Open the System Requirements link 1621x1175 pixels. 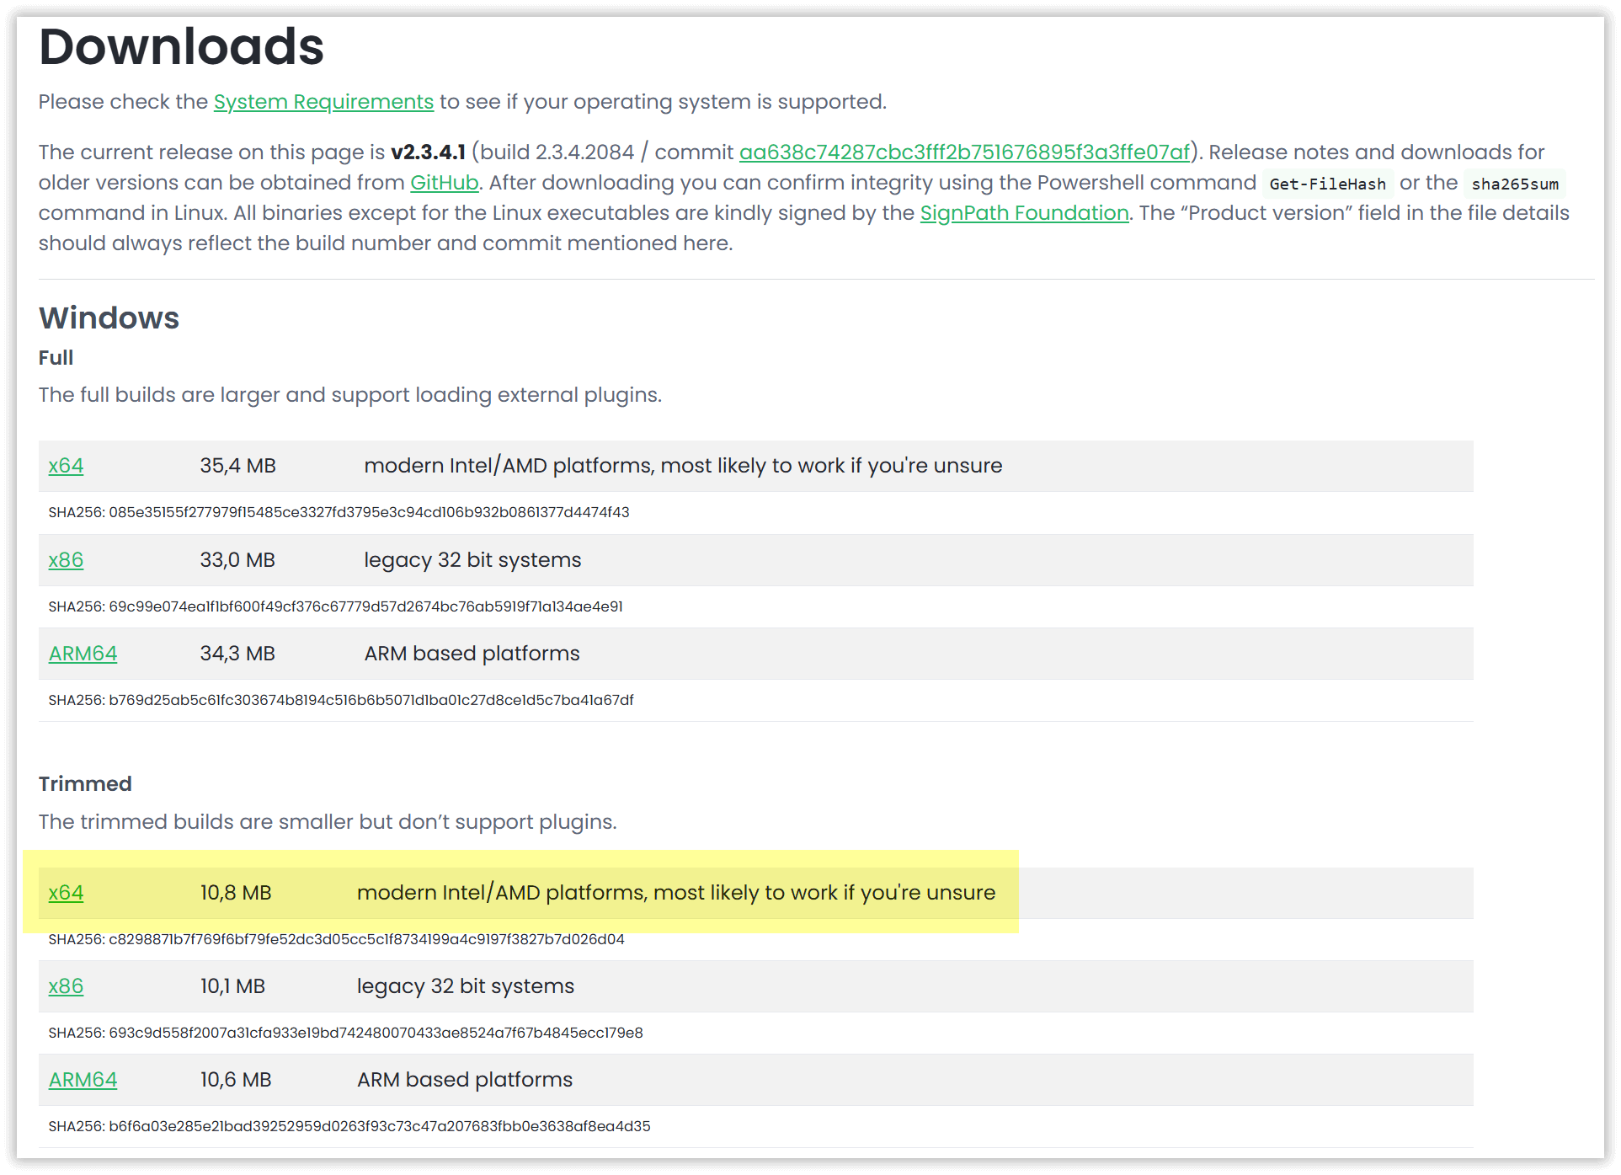click(x=323, y=101)
